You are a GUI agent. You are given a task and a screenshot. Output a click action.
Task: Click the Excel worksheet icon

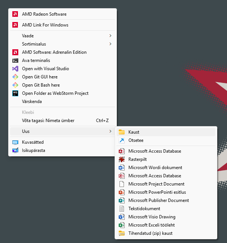pyautogui.click(x=121, y=225)
